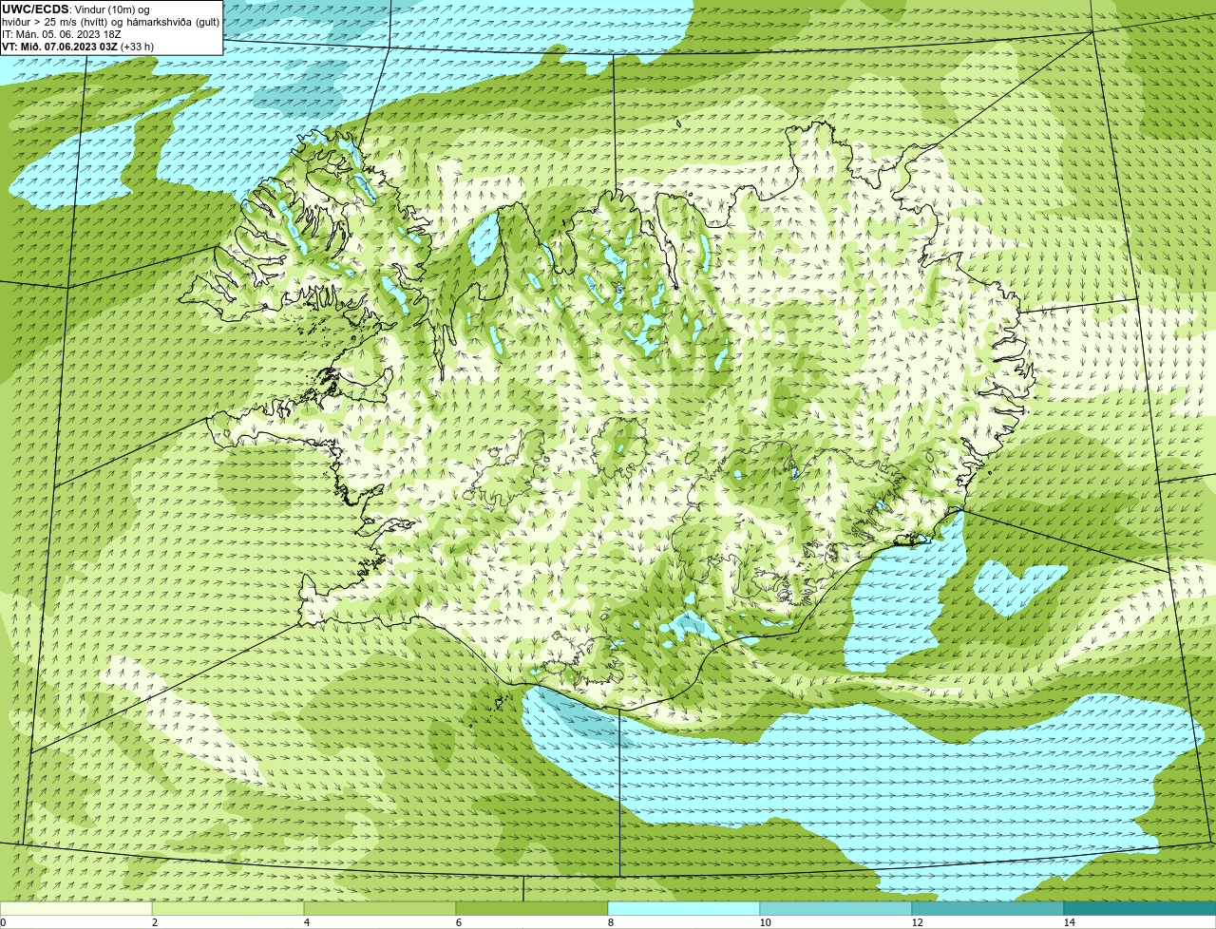This screenshot has width=1216, height=929.
Task: Click the "UWC/ECDS: Vindur (10m) og" title line
Action: [x=76, y=9]
